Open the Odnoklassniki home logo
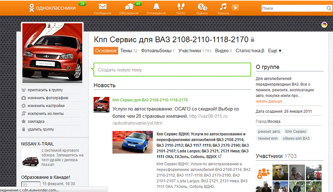Screen dimensions: 333x192 (x=52, y=8)
